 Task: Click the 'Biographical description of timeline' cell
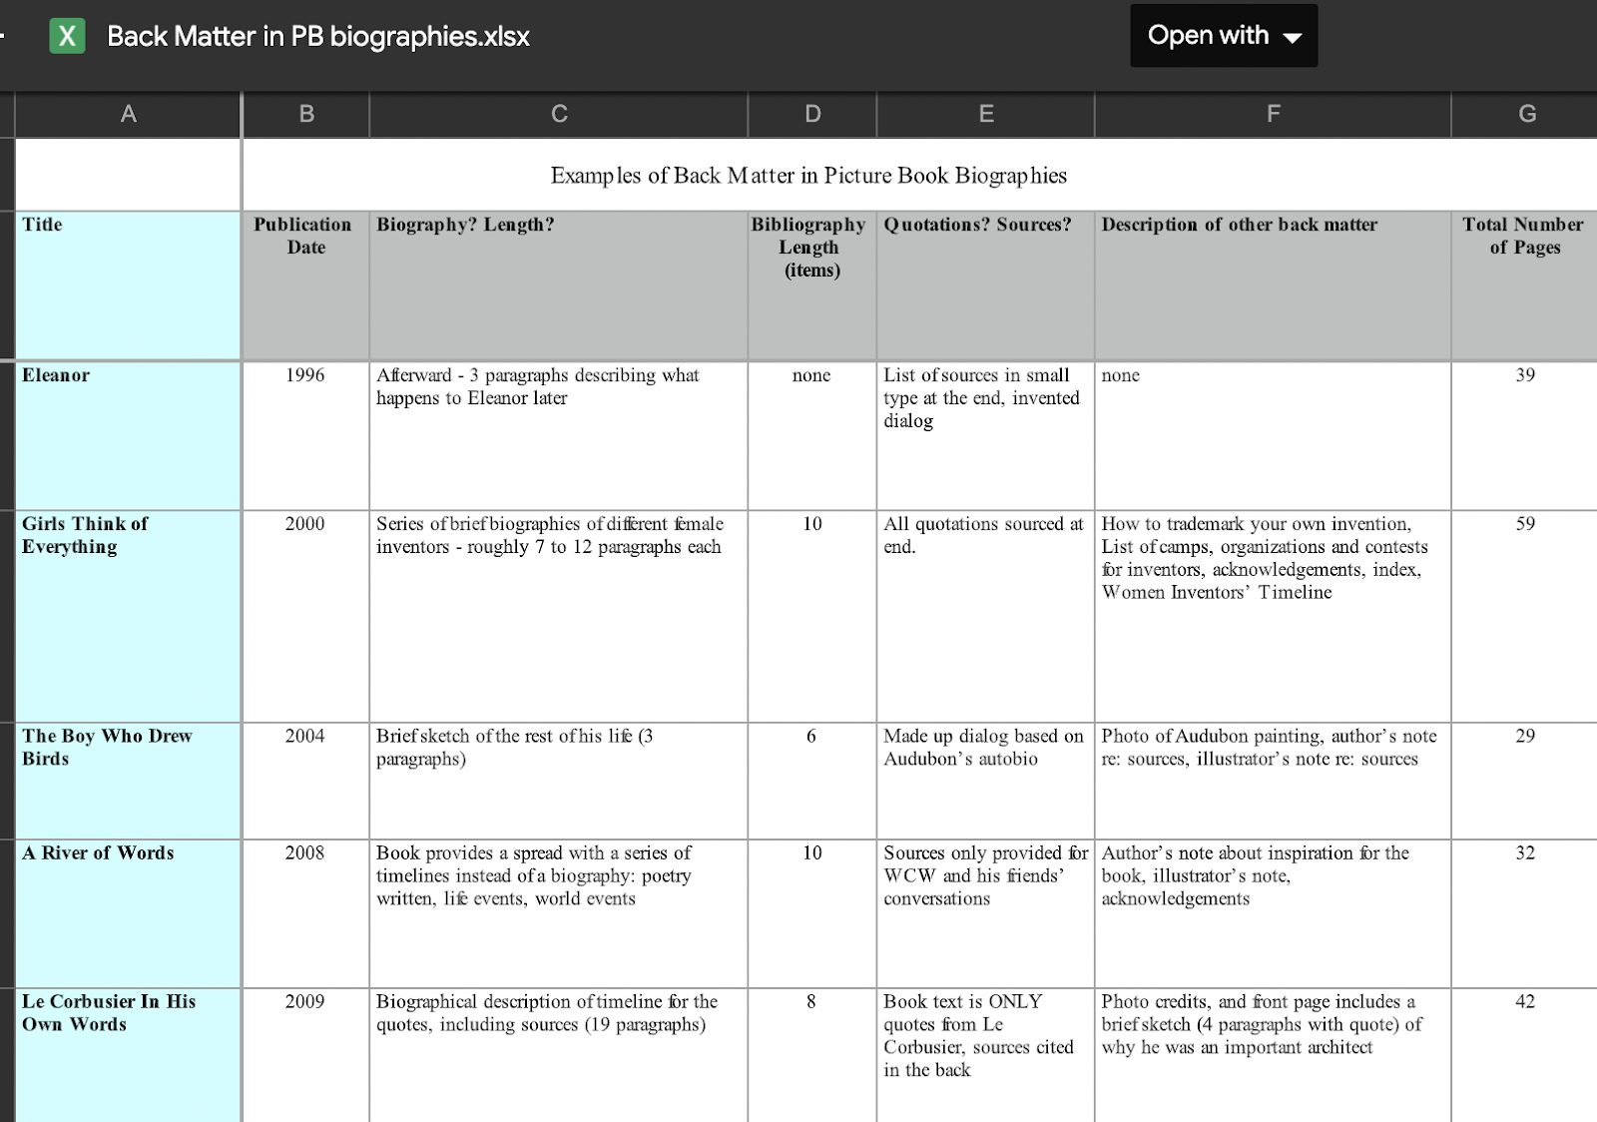pos(559,1055)
